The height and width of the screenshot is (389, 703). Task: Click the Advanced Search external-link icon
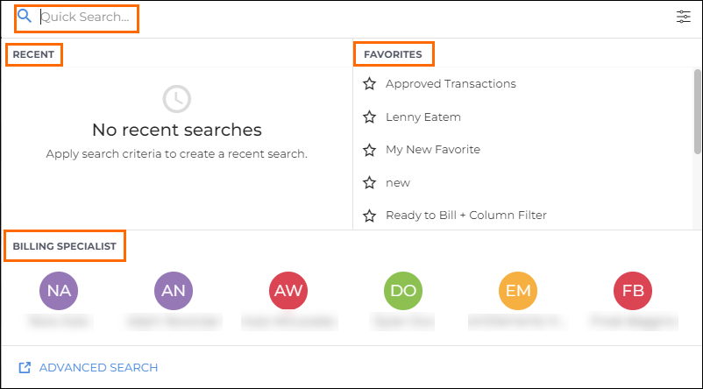tap(25, 368)
